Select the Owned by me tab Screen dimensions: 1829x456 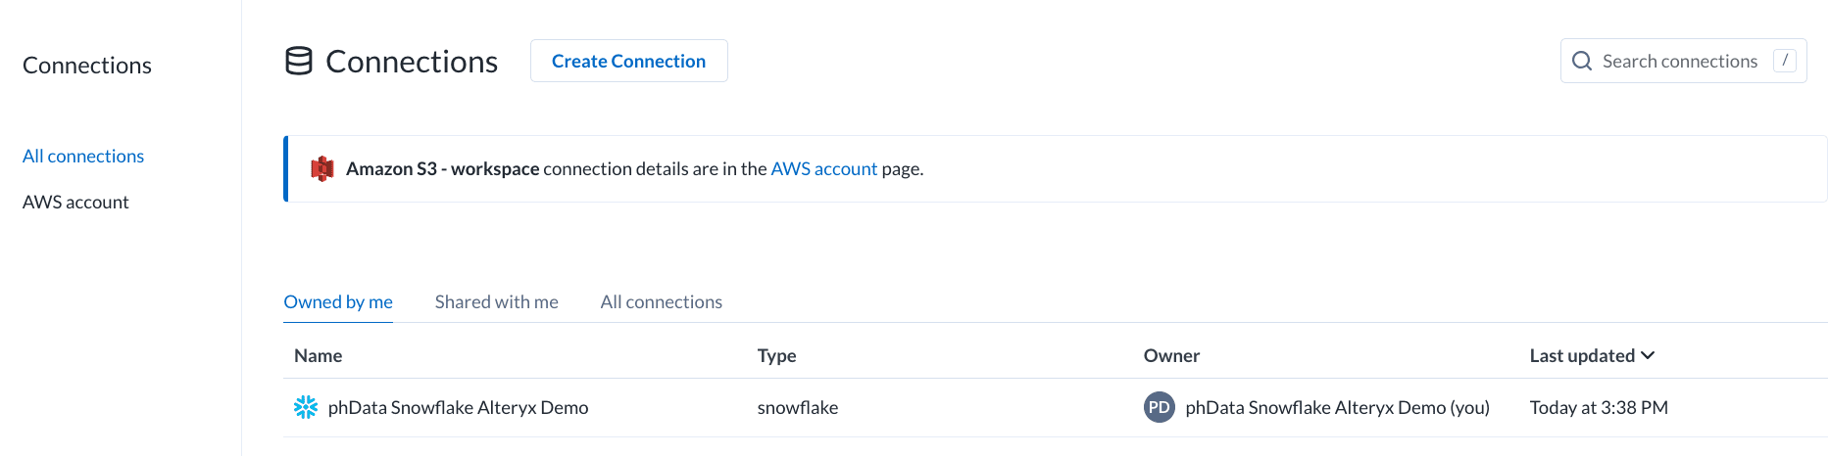click(338, 302)
